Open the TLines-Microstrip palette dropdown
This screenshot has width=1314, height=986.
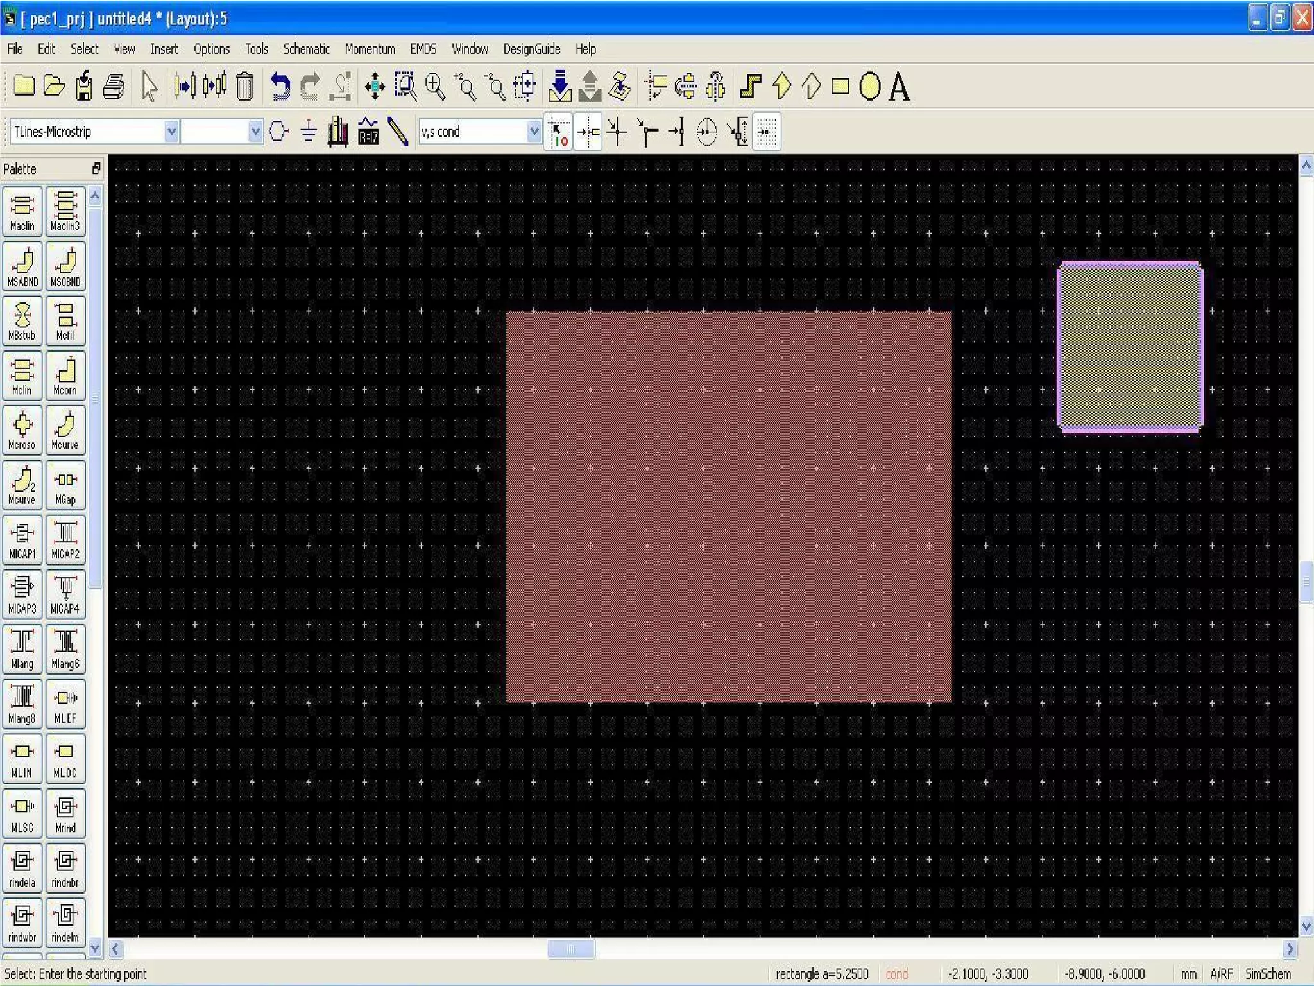pyautogui.click(x=171, y=132)
